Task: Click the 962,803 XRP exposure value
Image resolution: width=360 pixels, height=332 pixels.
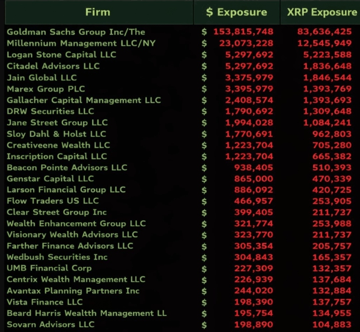Action: (x=332, y=134)
